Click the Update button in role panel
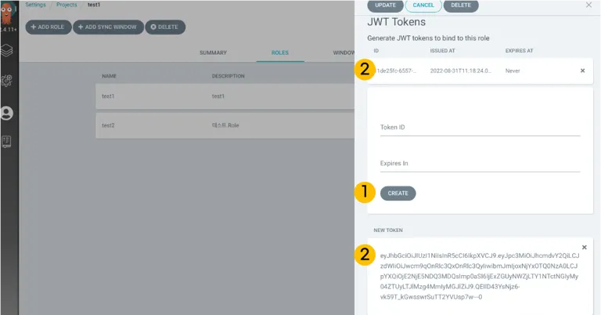This screenshot has width=601, height=315. point(385,5)
